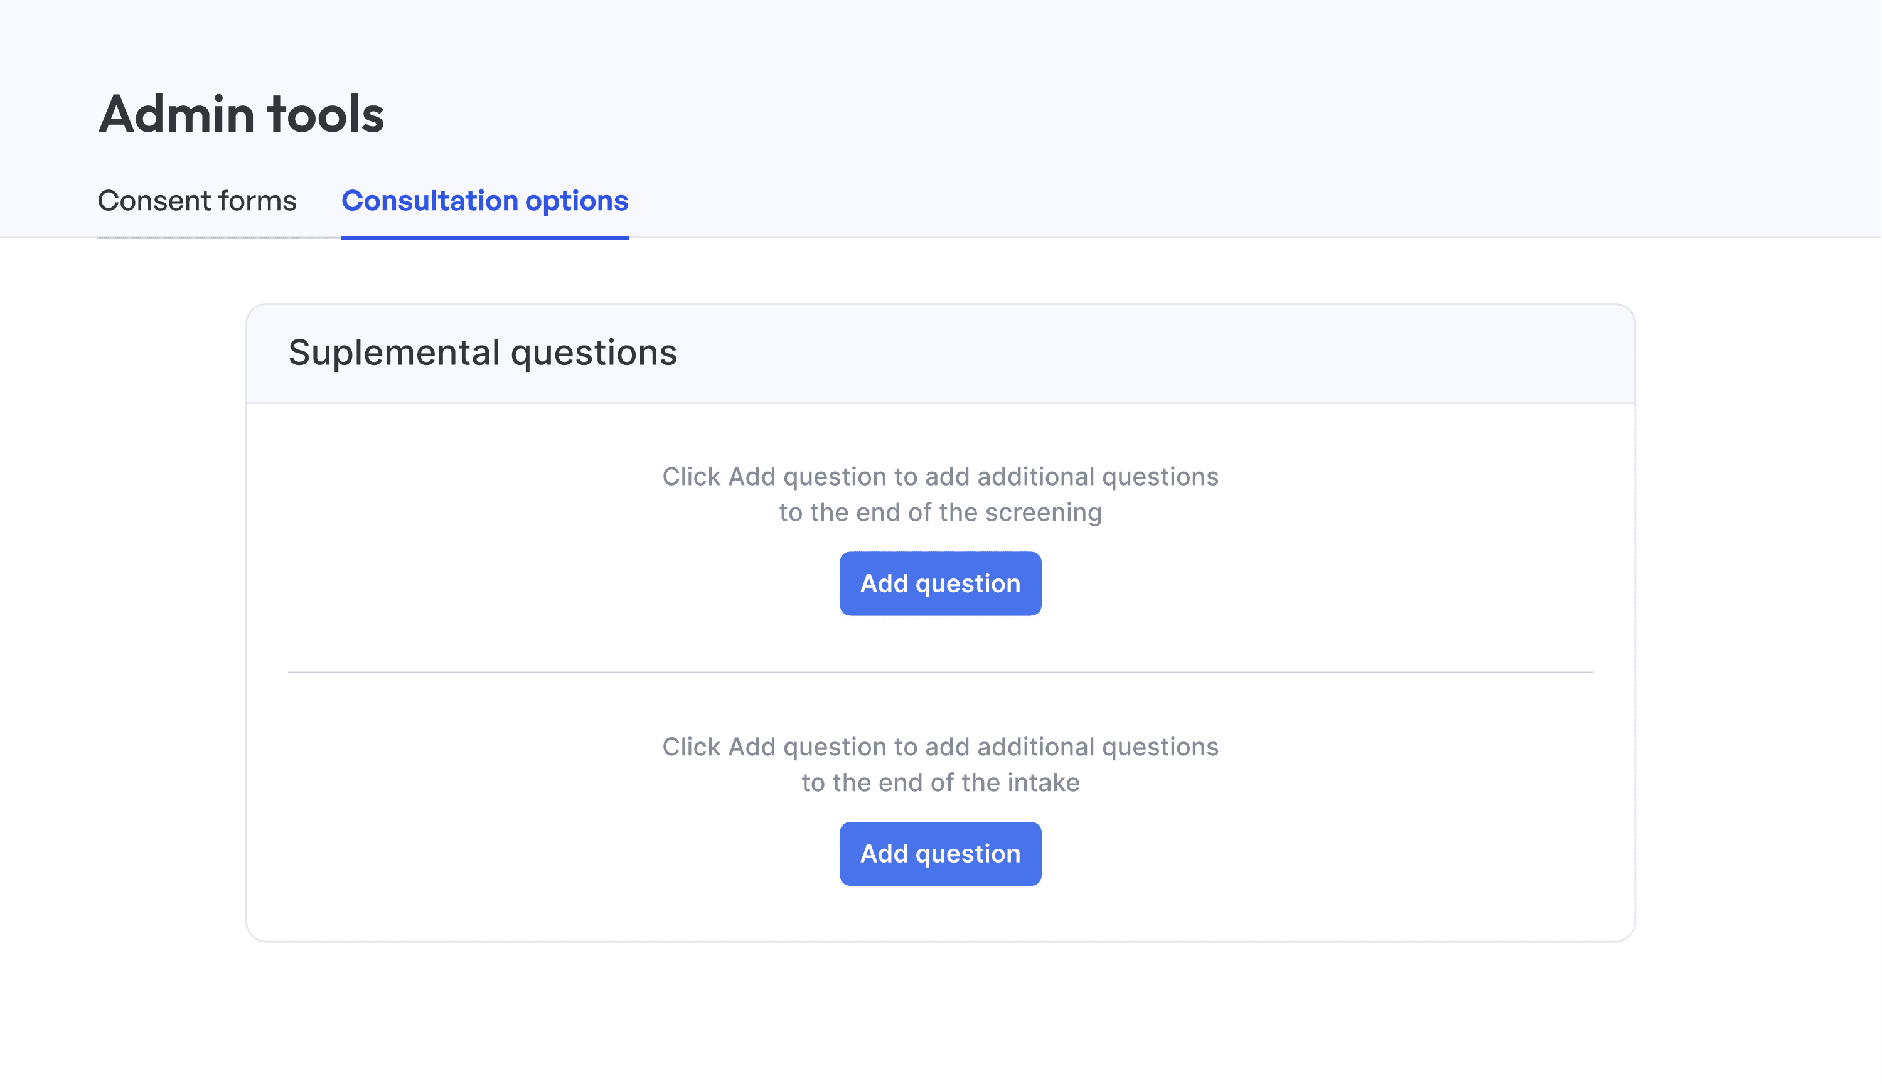
Task: Click the instruction line directly above 'to the end of the screening'
Action: pyautogui.click(x=940, y=477)
